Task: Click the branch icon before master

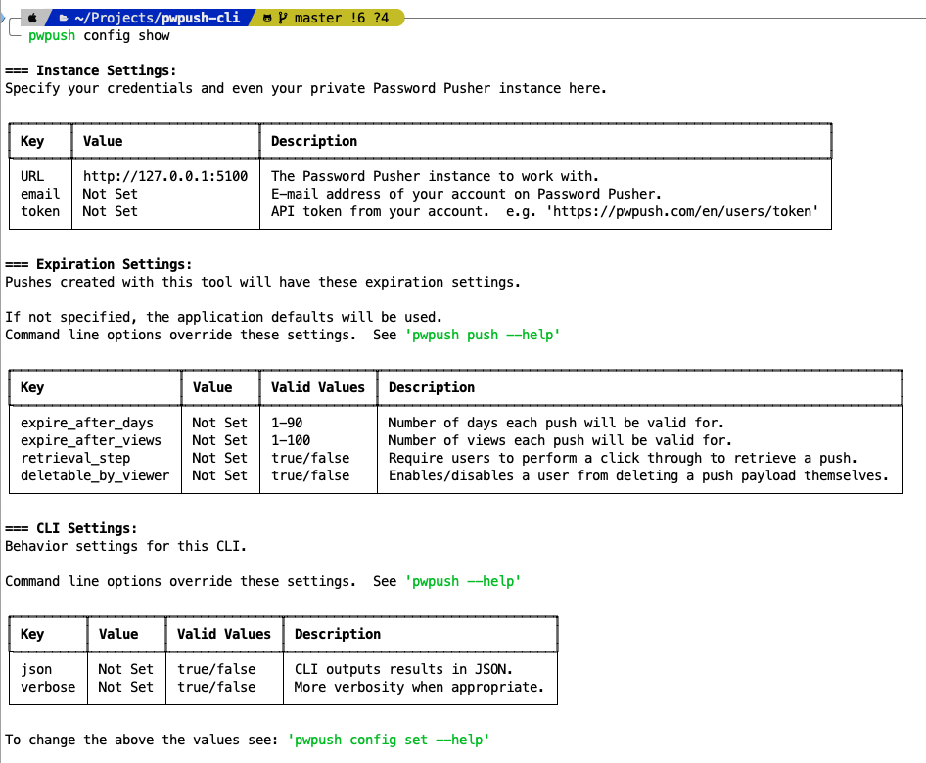Action: click(282, 18)
